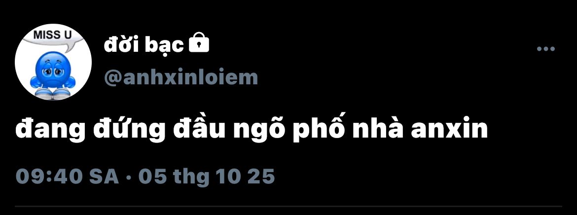This screenshot has height=215, width=577.
Task: Select the post timestamp 09:40 SA
Action: tap(68, 177)
